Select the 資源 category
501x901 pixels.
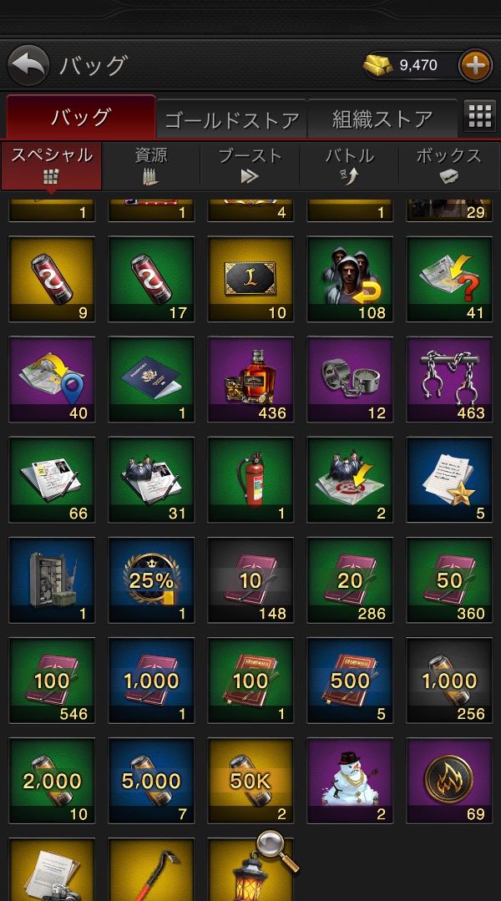[x=150, y=165]
